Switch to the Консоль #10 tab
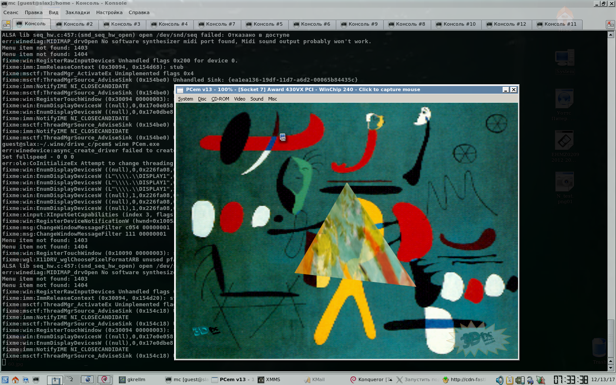 coord(456,24)
